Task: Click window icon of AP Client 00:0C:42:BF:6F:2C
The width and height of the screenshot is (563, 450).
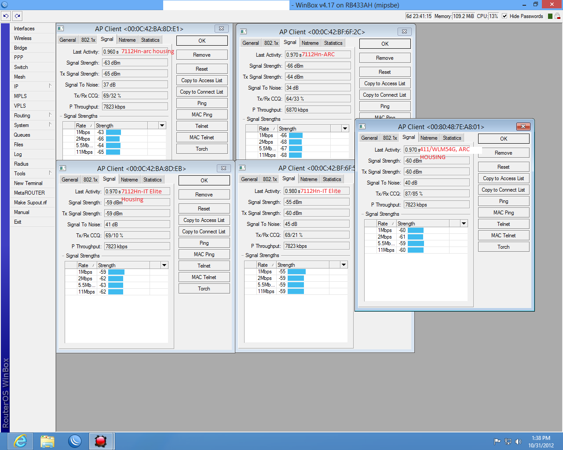Action: (x=243, y=32)
